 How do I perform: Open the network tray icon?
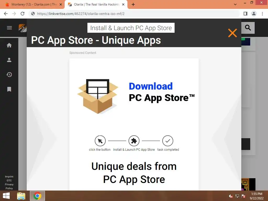pyautogui.click(x=237, y=196)
